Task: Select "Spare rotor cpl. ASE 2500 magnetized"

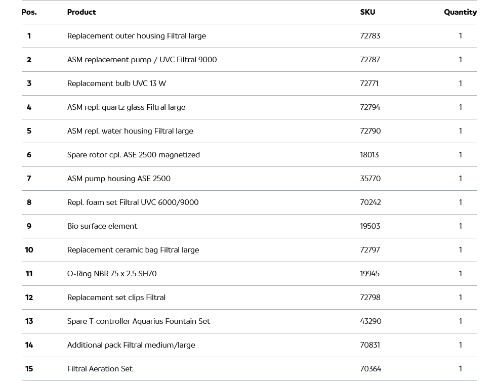Action: [133, 155]
